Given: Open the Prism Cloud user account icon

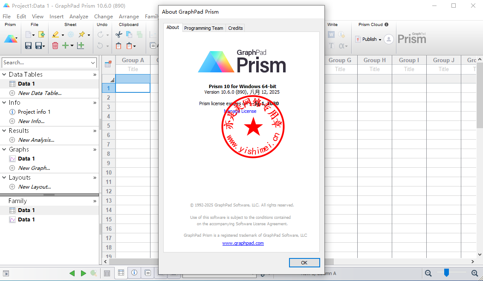Looking at the screenshot, I should (389, 39).
